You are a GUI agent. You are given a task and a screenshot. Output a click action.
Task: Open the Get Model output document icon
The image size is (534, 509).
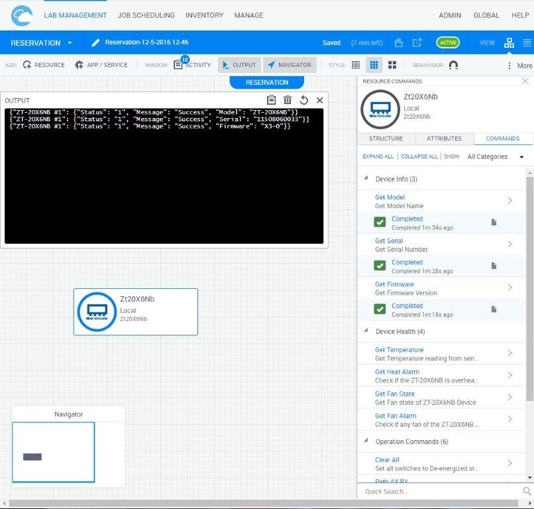tap(494, 223)
